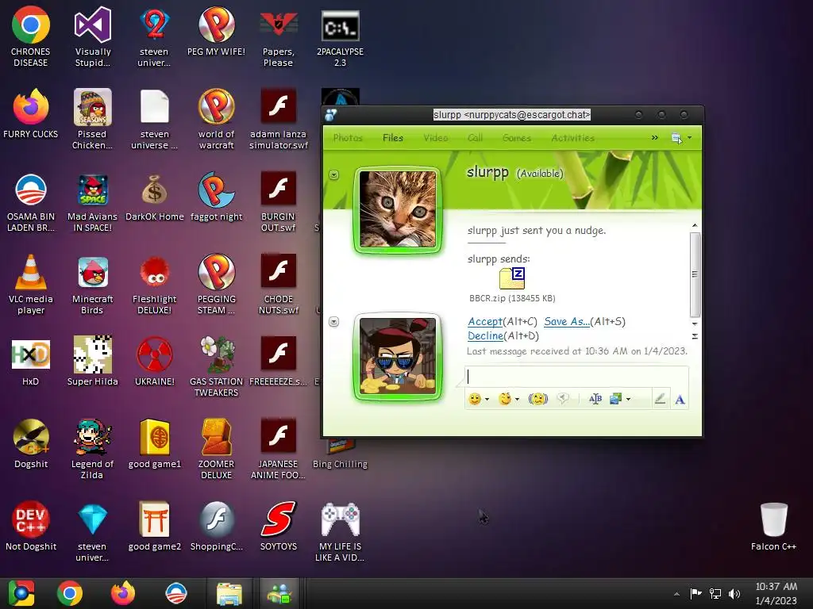The image size is (813, 609).
Task: Select the Super Hilda desktop icon
Action: [92, 361]
